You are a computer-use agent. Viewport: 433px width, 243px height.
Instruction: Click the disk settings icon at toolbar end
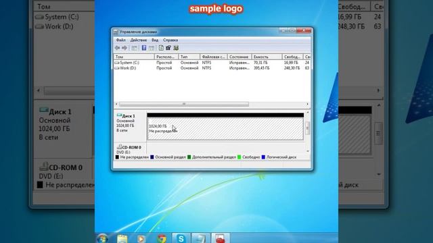pyautogui.click(x=176, y=48)
